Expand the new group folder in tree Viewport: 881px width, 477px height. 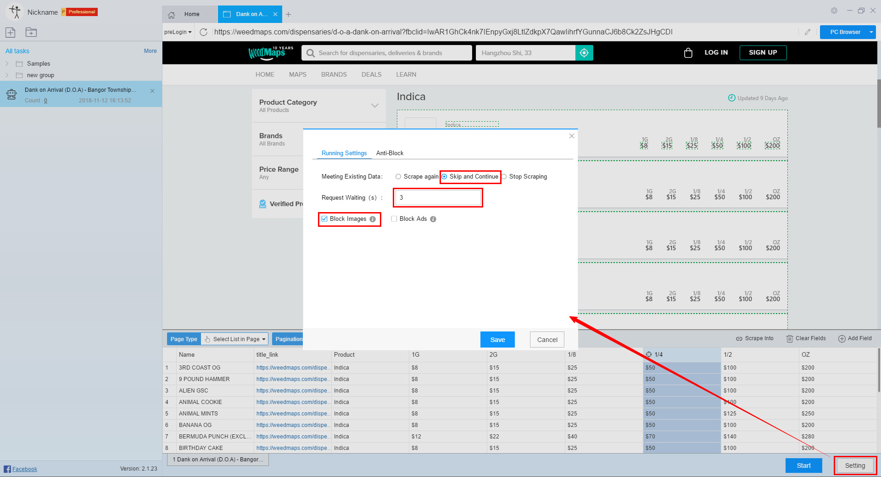coord(7,75)
